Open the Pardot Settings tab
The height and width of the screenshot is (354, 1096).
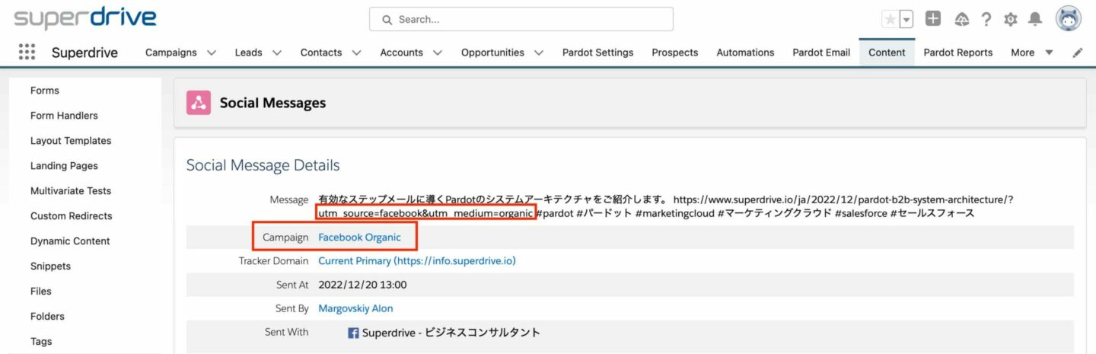(x=597, y=53)
